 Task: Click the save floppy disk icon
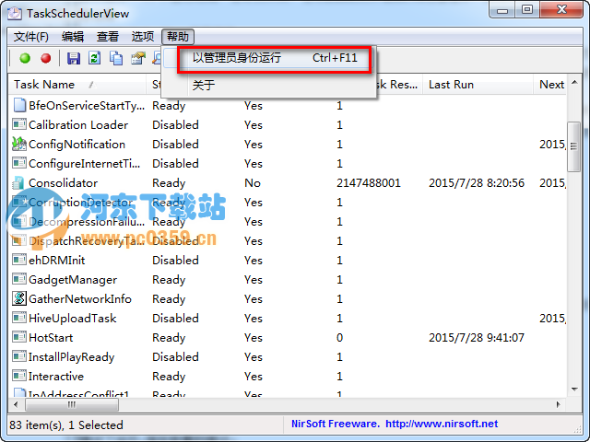(x=74, y=58)
